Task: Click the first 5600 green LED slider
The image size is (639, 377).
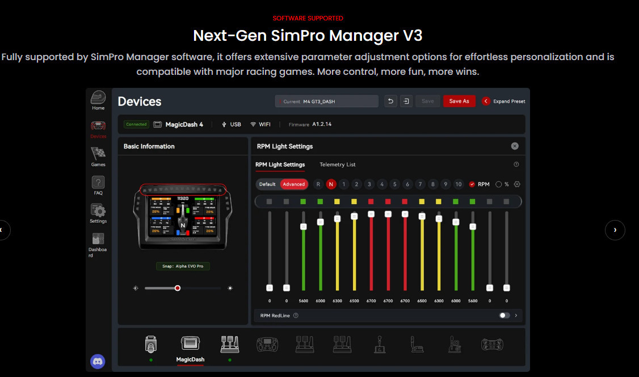Action: (x=303, y=227)
